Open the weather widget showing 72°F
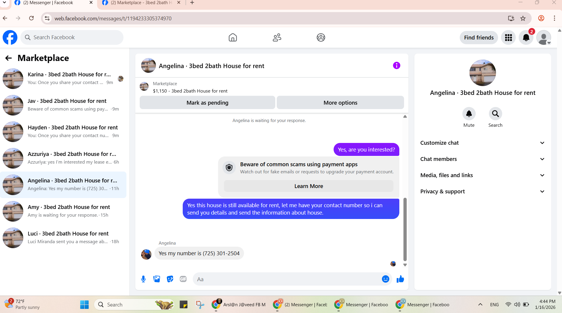This screenshot has width=562, height=313. [22, 304]
